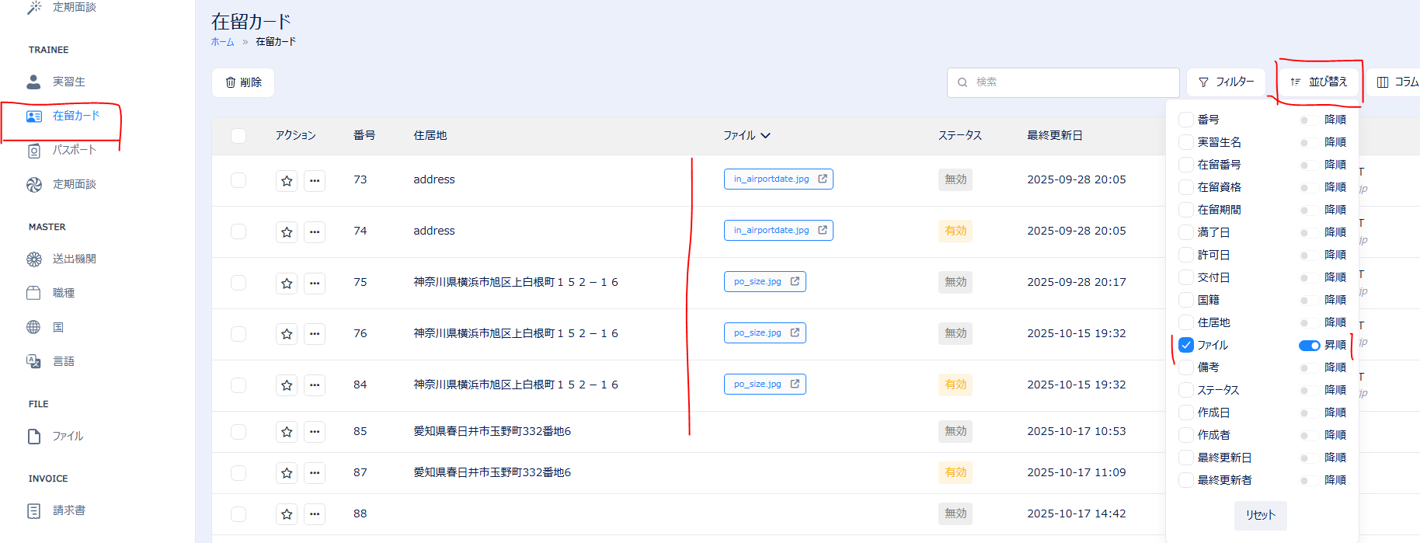Screen dimensions: 1420x543
Task: Check the 在留番号 sort checkbox
Action: 1185,165
